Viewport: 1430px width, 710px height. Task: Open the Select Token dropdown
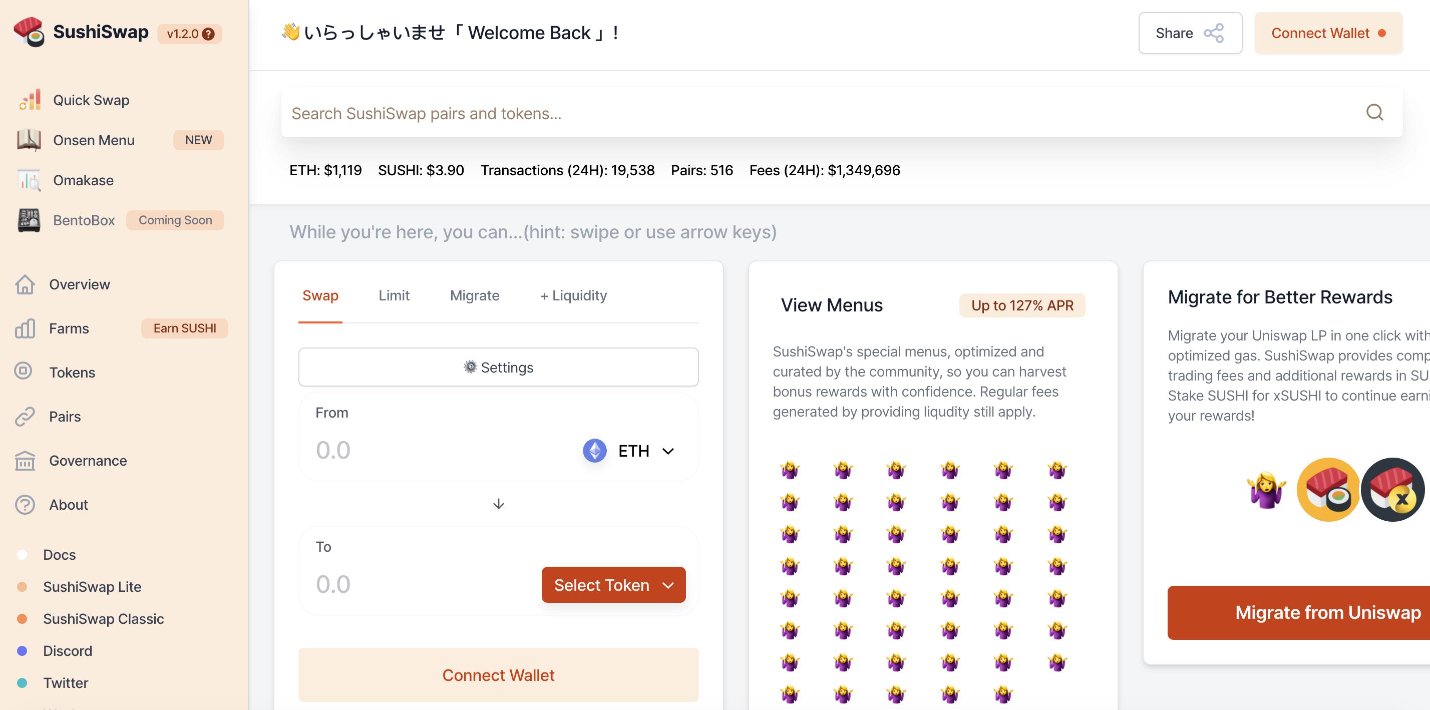pos(613,584)
